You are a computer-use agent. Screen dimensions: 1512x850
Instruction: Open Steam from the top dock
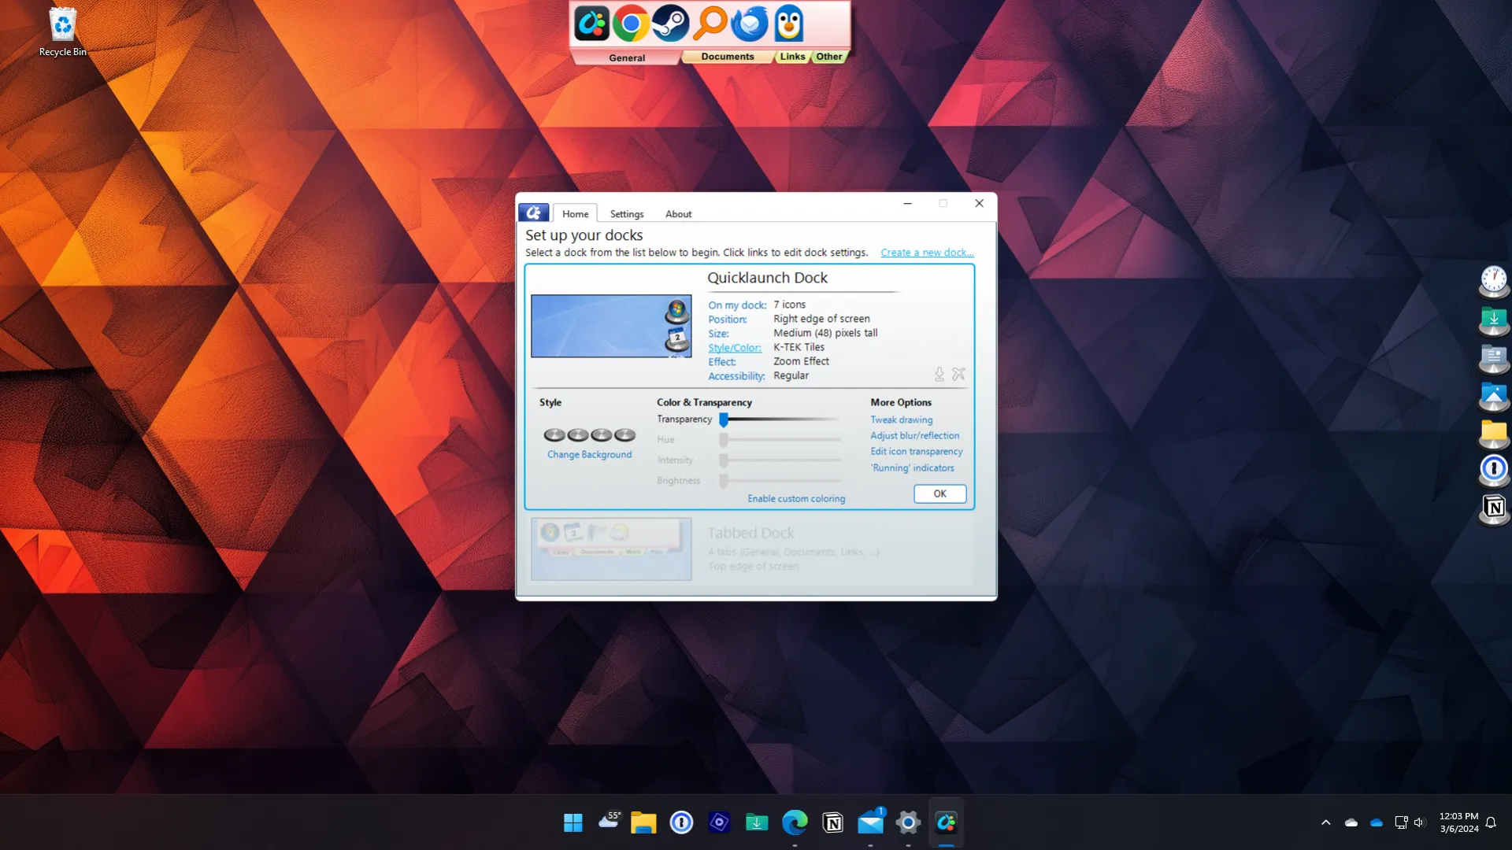coord(670,24)
